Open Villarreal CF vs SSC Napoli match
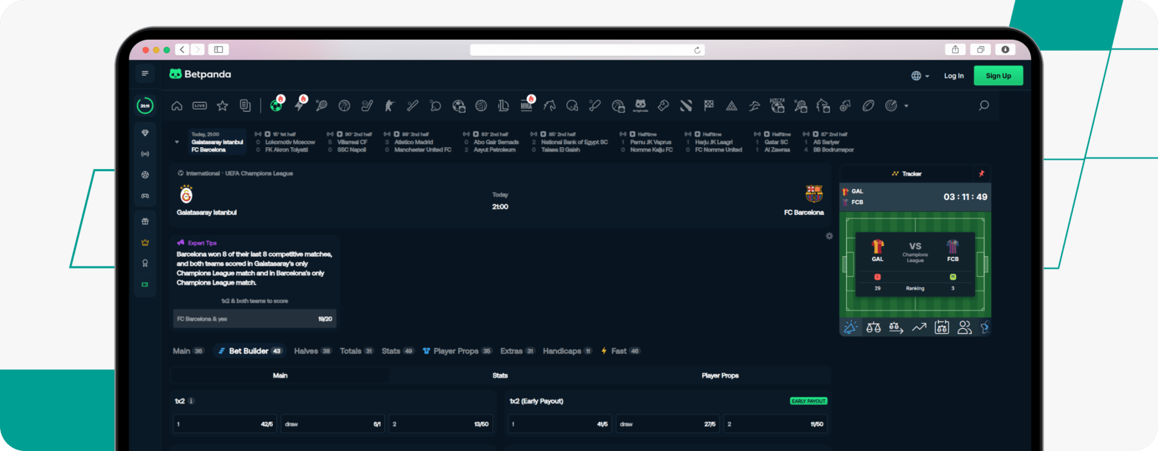Image resolution: width=1158 pixels, height=451 pixels. 350,142
